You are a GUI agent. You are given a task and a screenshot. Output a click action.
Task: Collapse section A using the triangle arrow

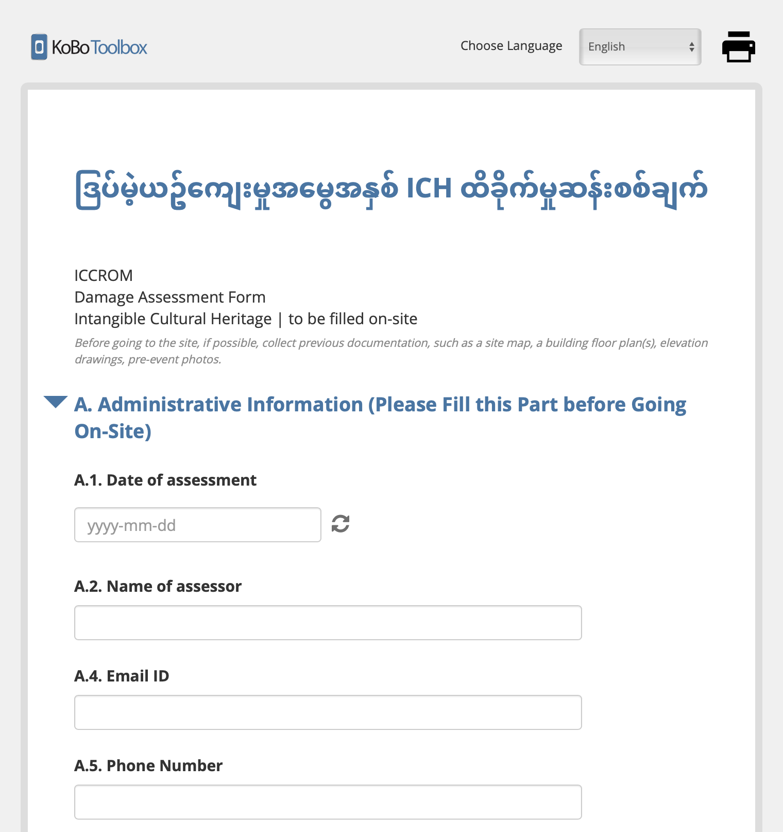56,402
